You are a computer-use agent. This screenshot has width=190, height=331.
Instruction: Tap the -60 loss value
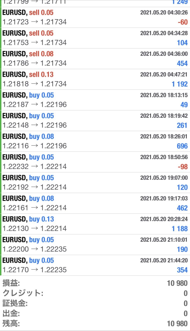pyautogui.click(x=182, y=22)
